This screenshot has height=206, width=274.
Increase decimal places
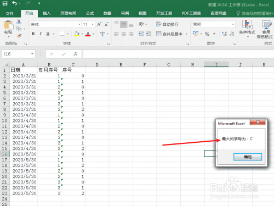224,34
